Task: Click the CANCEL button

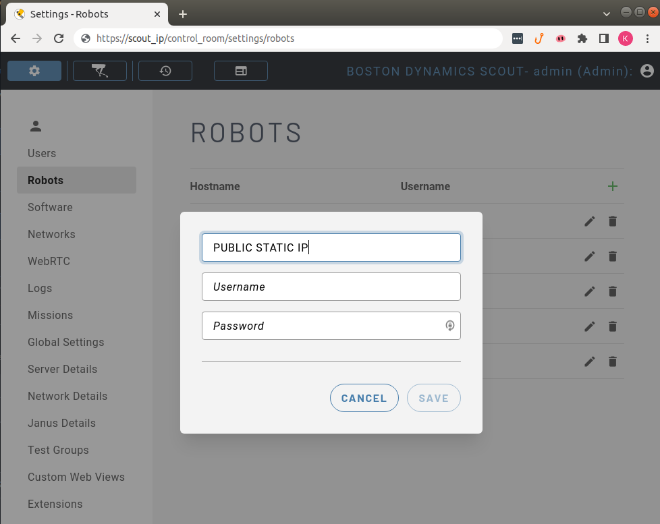Action: [x=364, y=398]
